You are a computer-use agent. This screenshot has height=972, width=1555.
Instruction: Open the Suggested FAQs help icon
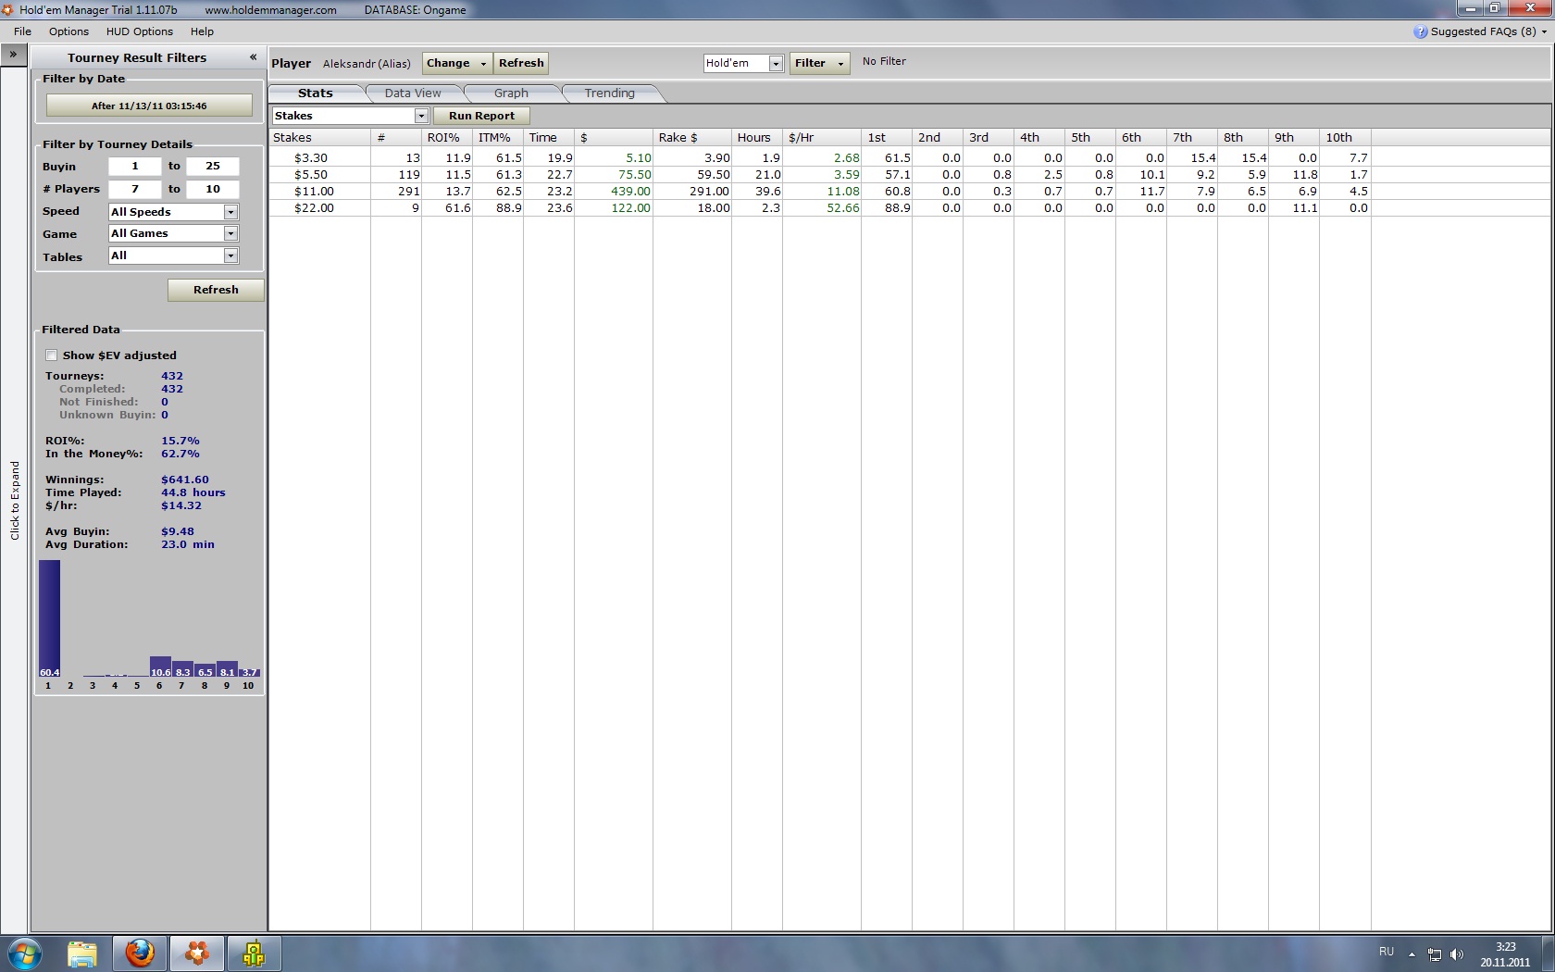pyautogui.click(x=1420, y=31)
